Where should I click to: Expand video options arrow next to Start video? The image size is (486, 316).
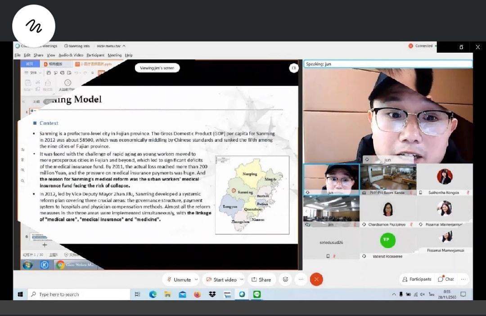[242, 280]
